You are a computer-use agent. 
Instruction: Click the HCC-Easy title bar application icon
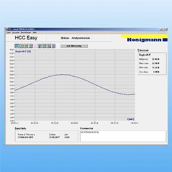(7, 29)
